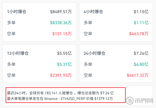The height and width of the screenshot is (108, 156).
Task: Click the 1小时爆仓 card title
Action: 17,12
